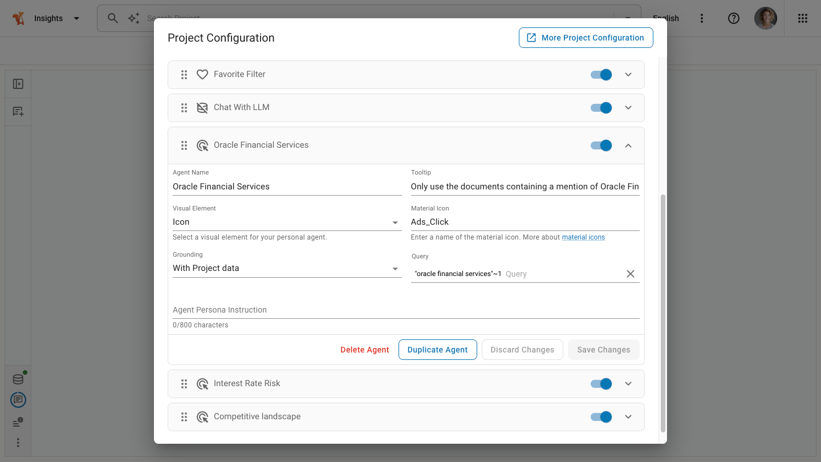Click the add note icon in sidebar
The height and width of the screenshot is (462, 821).
(x=18, y=112)
